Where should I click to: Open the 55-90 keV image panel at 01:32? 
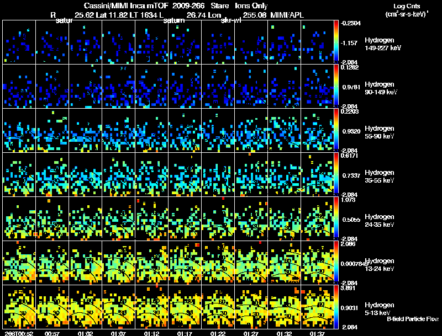285,130
